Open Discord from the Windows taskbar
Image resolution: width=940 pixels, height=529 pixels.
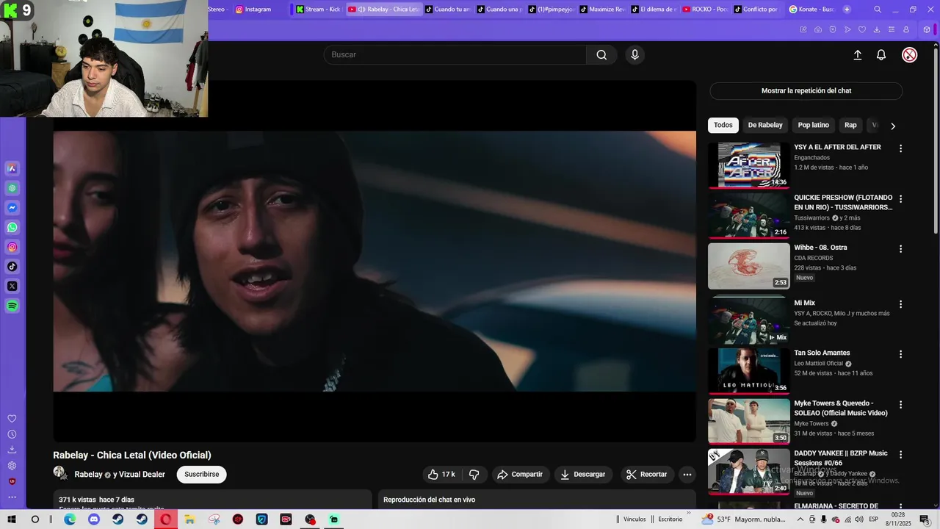pyautogui.click(x=94, y=519)
